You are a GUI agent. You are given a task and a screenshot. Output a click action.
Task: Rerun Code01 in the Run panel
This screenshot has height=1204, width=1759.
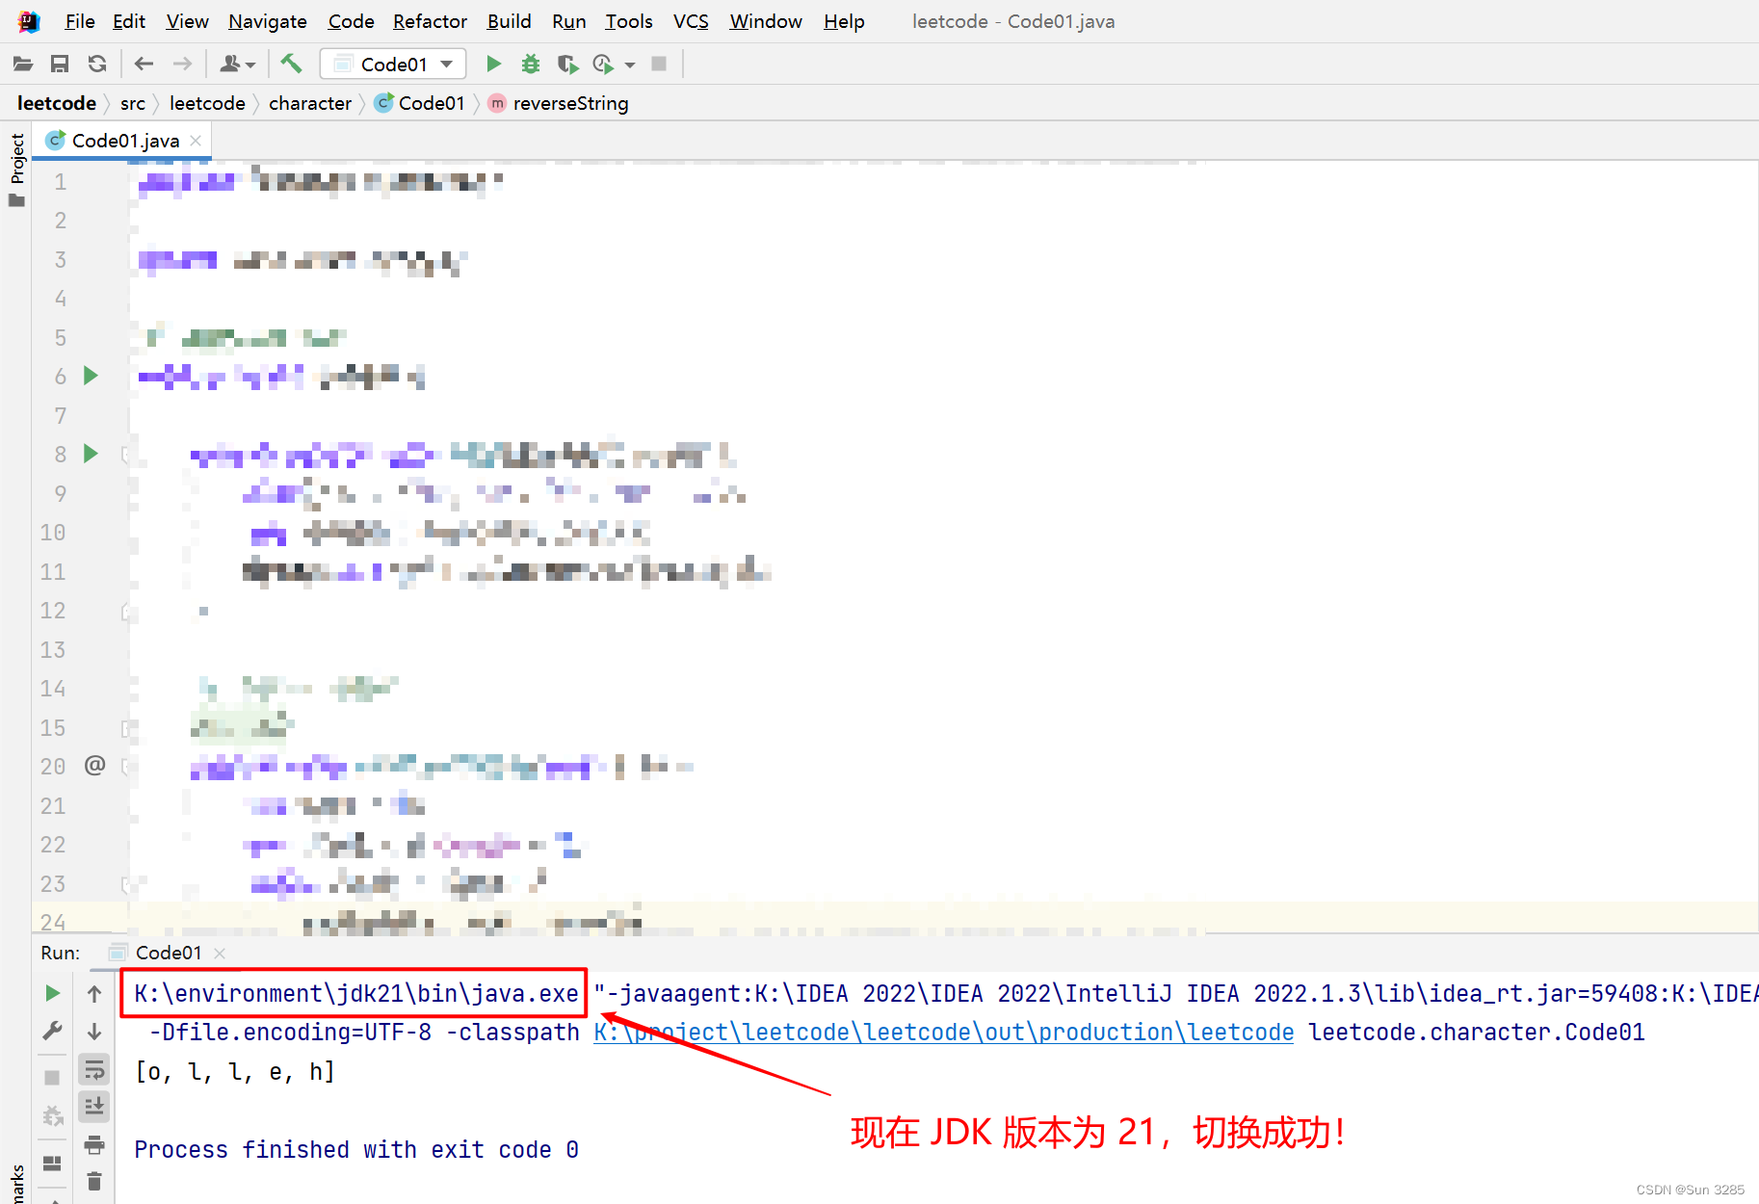pyautogui.click(x=53, y=993)
